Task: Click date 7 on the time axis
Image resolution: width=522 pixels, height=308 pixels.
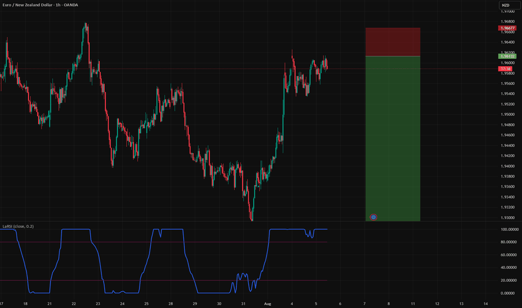Action: [x=365, y=304]
